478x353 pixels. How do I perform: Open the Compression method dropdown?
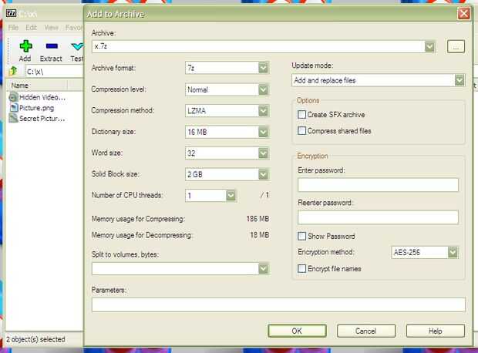(x=263, y=110)
